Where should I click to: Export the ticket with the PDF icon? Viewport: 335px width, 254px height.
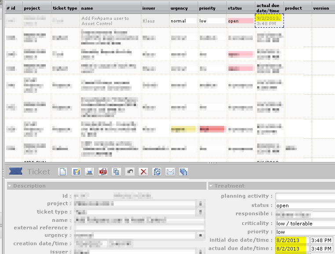(x=103, y=172)
